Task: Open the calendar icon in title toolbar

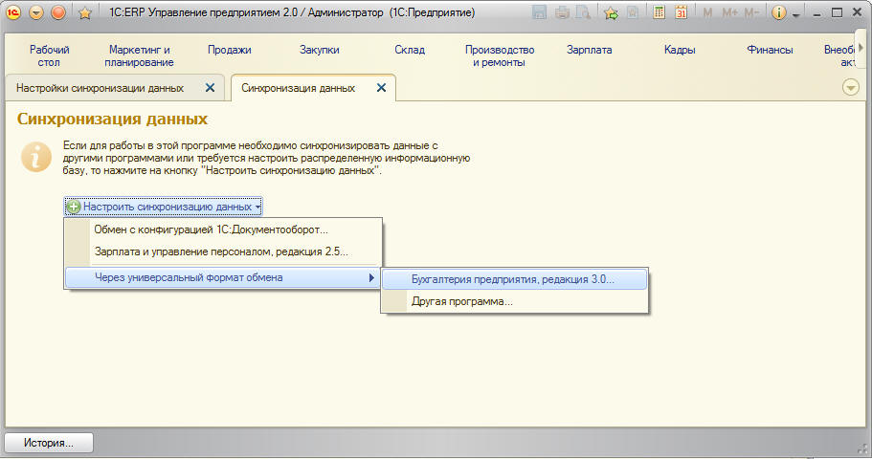Action: 681,12
